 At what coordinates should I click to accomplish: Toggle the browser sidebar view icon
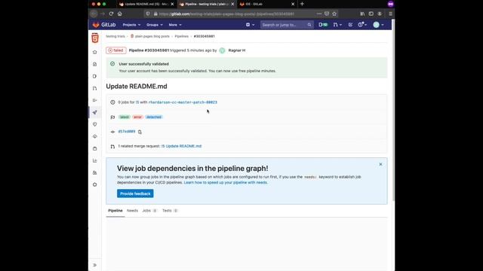(x=371, y=14)
